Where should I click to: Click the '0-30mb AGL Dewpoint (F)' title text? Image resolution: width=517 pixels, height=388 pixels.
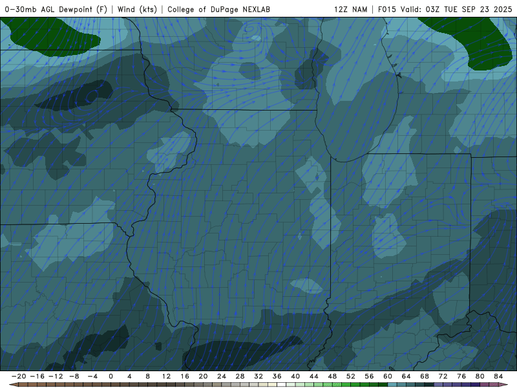[56, 10]
